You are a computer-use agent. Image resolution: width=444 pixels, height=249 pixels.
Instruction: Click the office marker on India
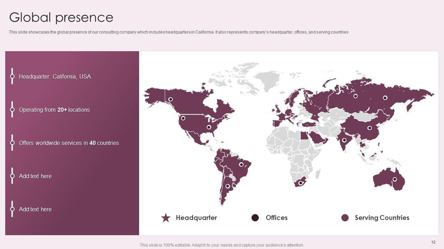[x=344, y=140]
